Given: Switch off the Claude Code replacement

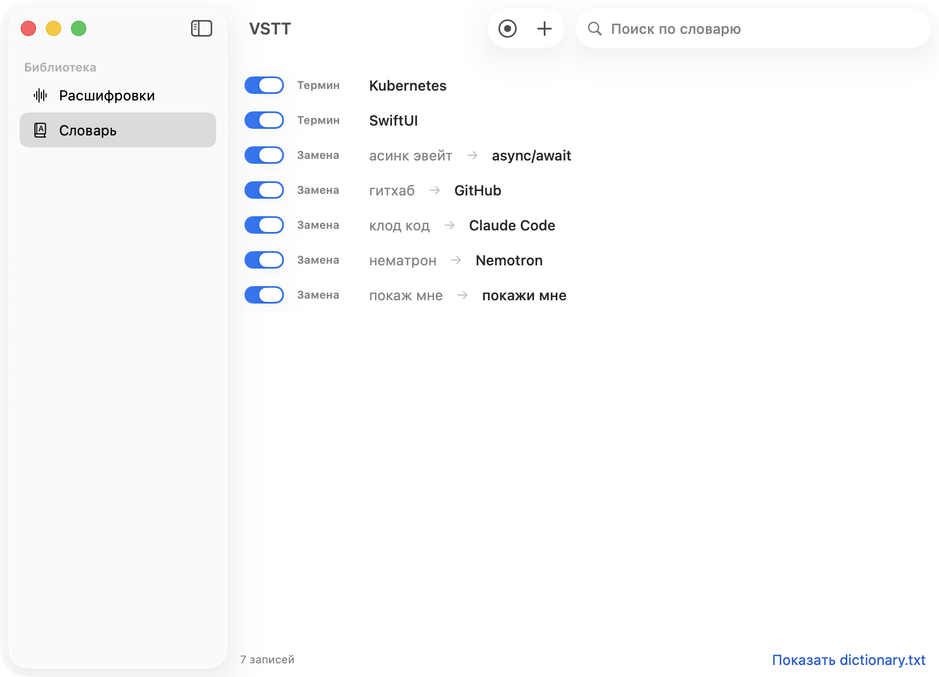Looking at the screenshot, I should click(264, 225).
